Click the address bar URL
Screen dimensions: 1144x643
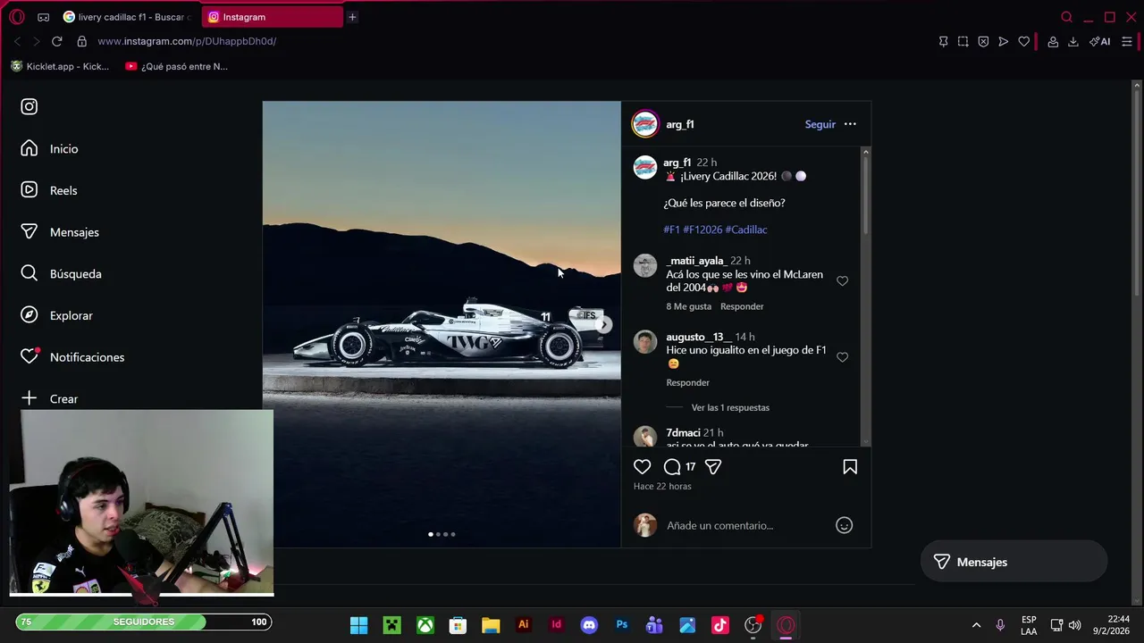(x=187, y=41)
